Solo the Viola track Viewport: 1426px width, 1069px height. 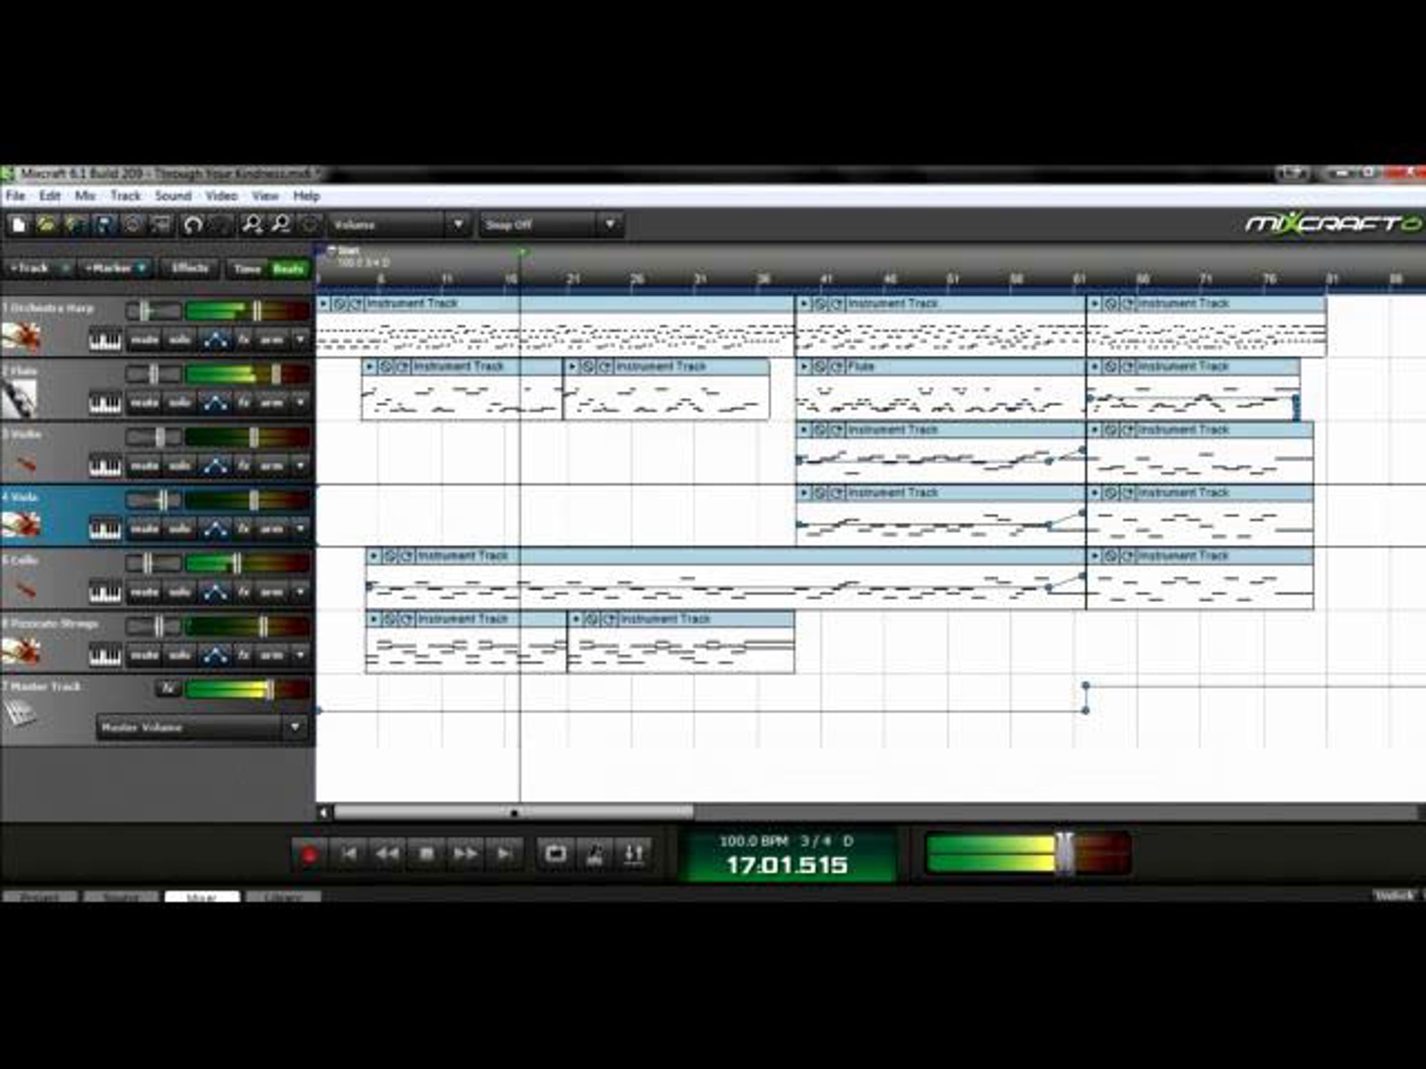(x=179, y=529)
